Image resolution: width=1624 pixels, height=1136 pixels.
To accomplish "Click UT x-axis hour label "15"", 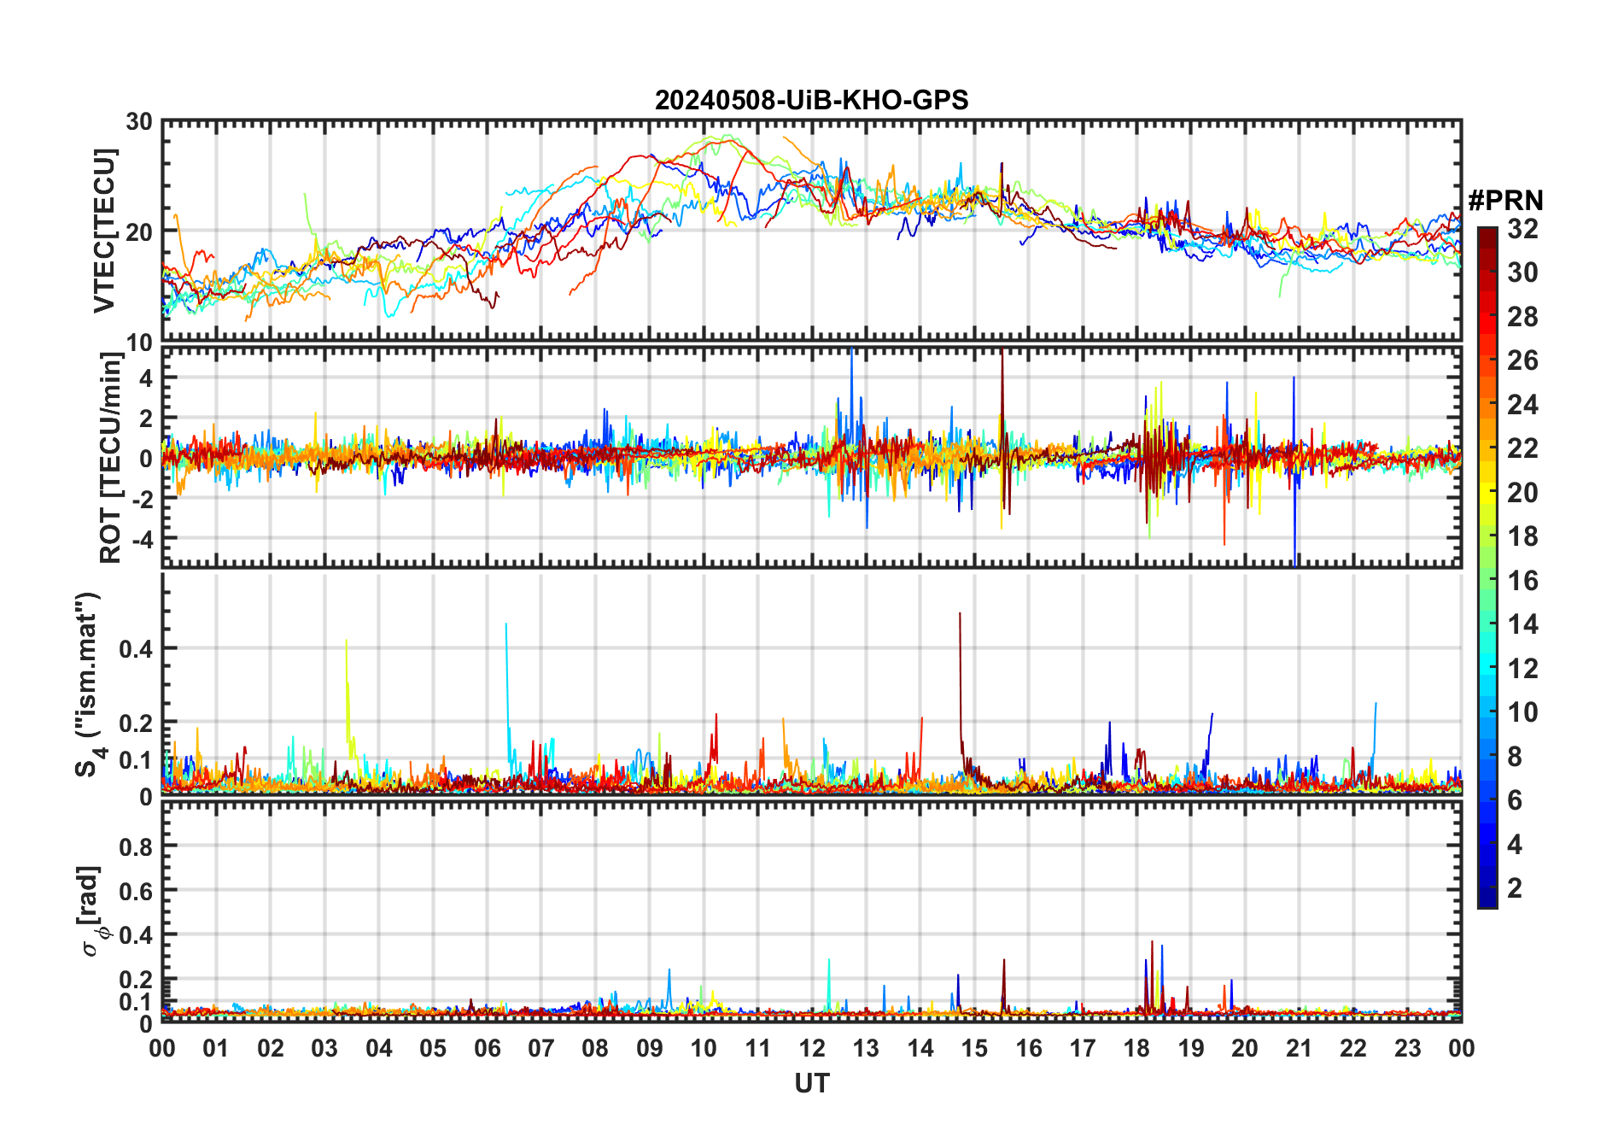I will (974, 1048).
